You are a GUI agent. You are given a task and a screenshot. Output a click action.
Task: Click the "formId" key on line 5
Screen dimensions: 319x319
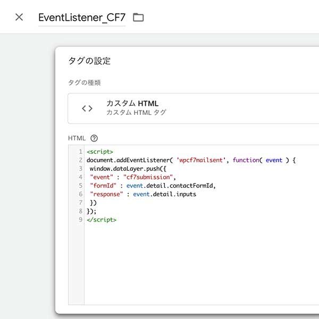(x=103, y=186)
